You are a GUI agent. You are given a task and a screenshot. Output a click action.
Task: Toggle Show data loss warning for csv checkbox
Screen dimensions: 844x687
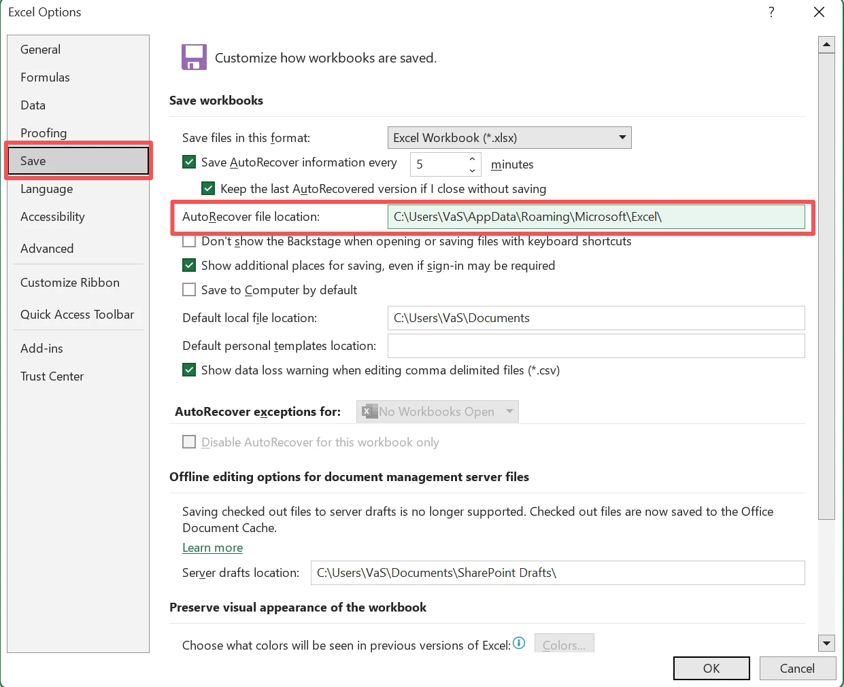click(189, 370)
